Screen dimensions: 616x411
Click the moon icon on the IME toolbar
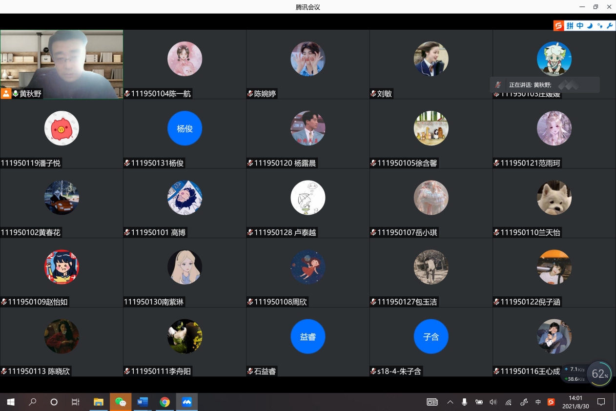point(590,26)
